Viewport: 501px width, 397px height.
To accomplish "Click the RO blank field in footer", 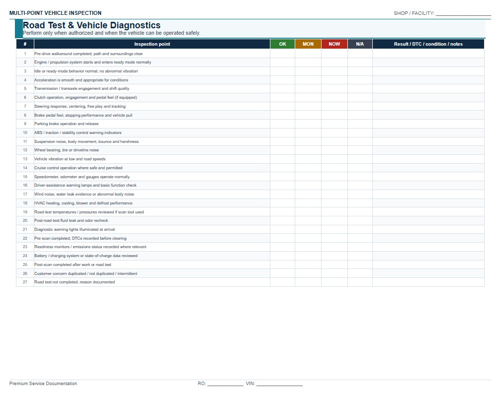I will 225,384.
